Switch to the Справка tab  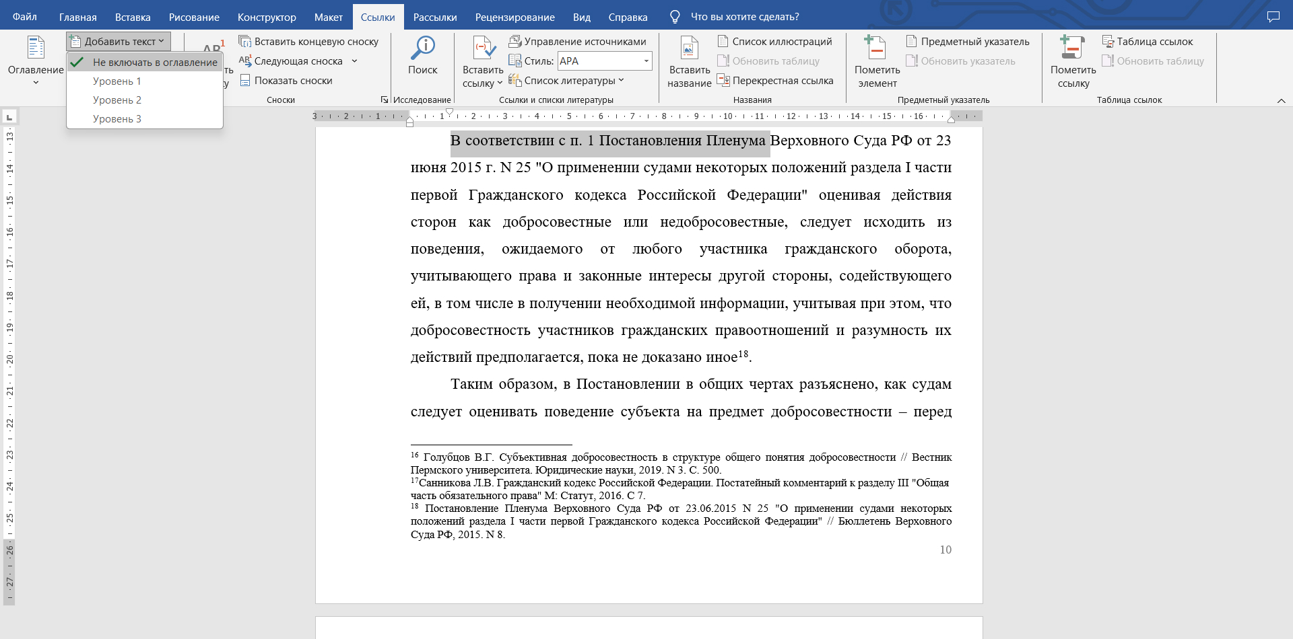coord(628,17)
